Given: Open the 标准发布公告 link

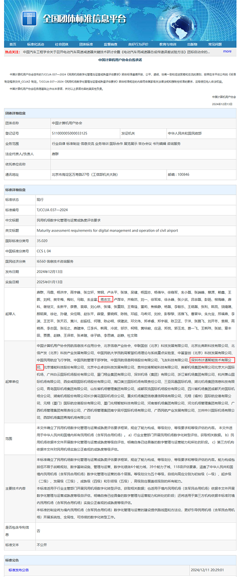Looking at the screenshot, I should pos(19,570).
